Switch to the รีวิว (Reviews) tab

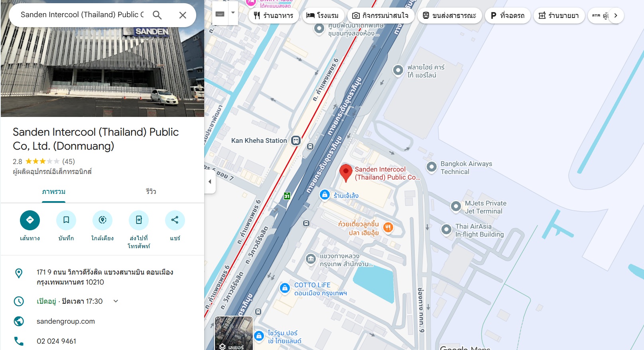(x=151, y=192)
